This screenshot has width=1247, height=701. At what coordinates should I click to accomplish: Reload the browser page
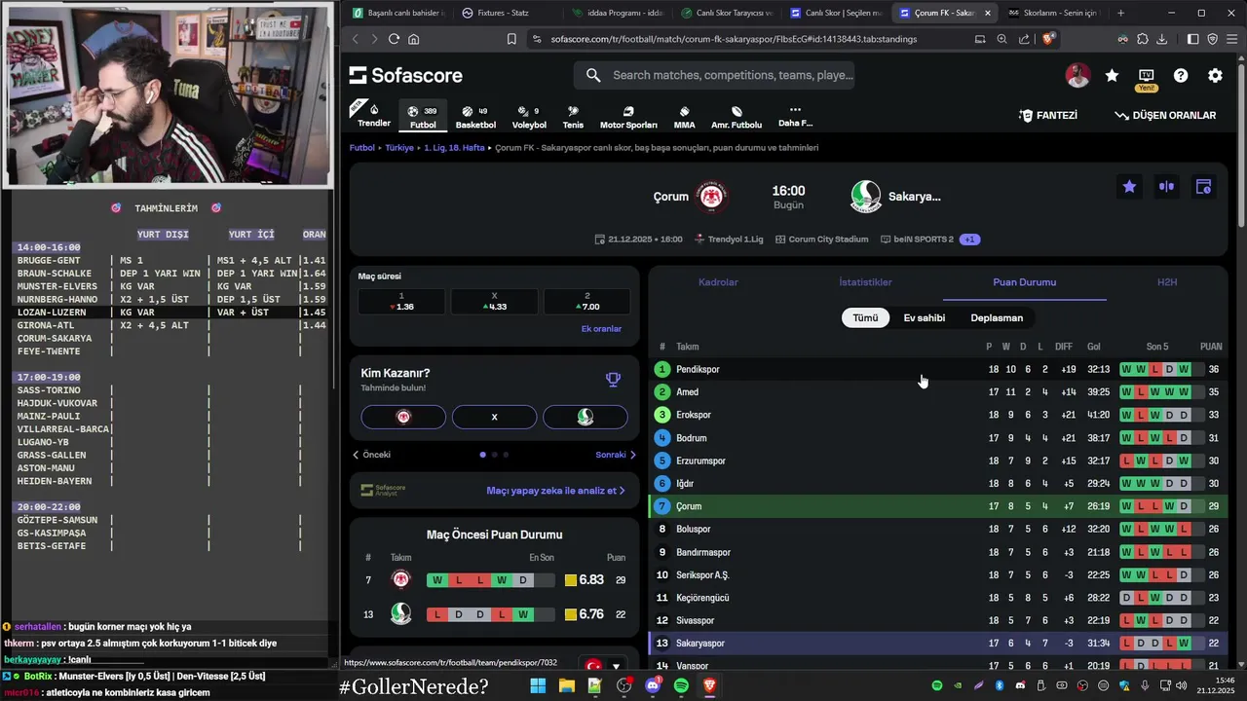tap(394, 39)
